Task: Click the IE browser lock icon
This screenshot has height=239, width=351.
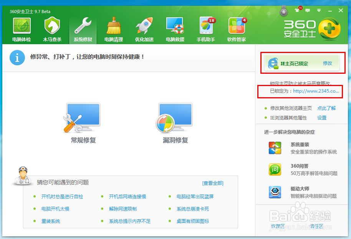Action: 273,63
